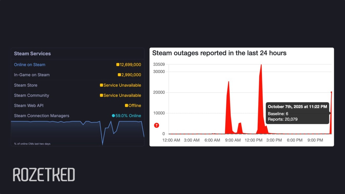Click the 3:00 AM x-axis label
The width and height of the screenshot is (345, 194).
(192, 140)
